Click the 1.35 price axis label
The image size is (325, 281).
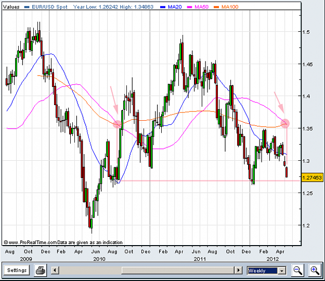click(x=308, y=129)
